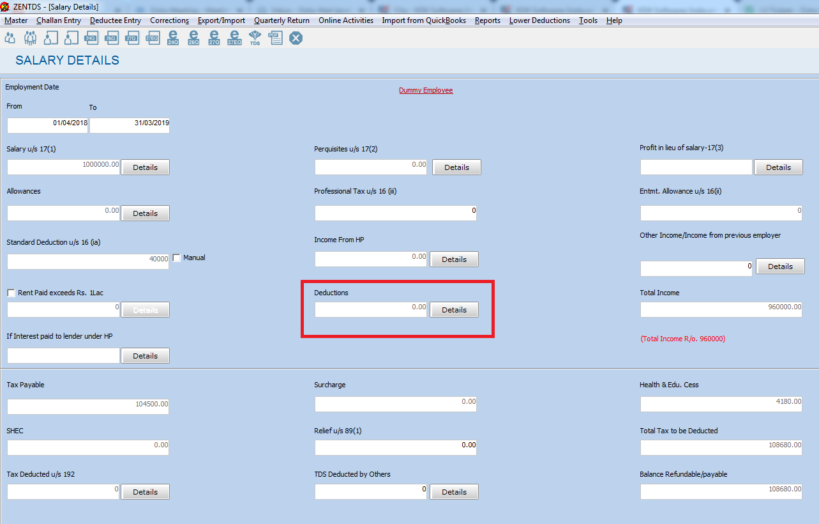Click Details for Perquisites u/s 17(2)
Screen dimensions: 819x524
pyautogui.click(x=456, y=167)
